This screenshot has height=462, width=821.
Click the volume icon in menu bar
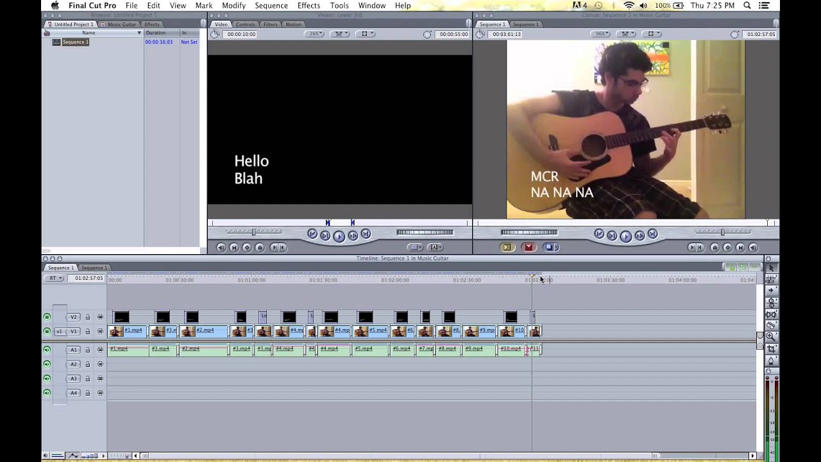pos(644,5)
